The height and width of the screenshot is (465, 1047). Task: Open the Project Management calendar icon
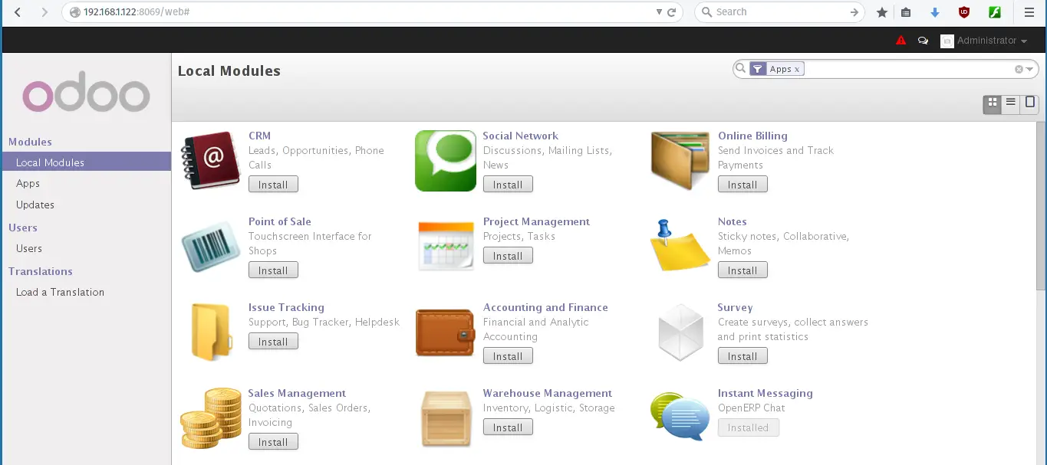point(446,246)
